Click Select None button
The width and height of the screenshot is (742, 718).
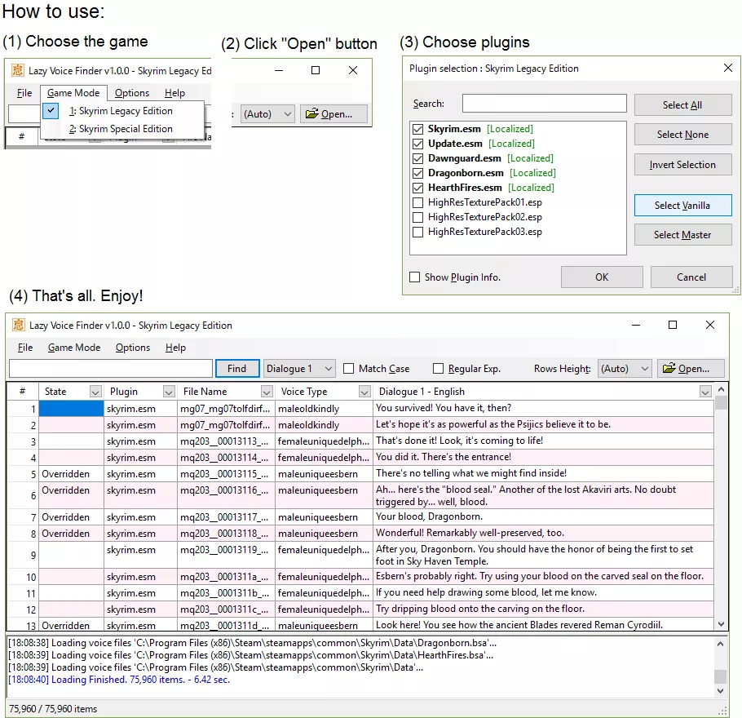tap(682, 135)
